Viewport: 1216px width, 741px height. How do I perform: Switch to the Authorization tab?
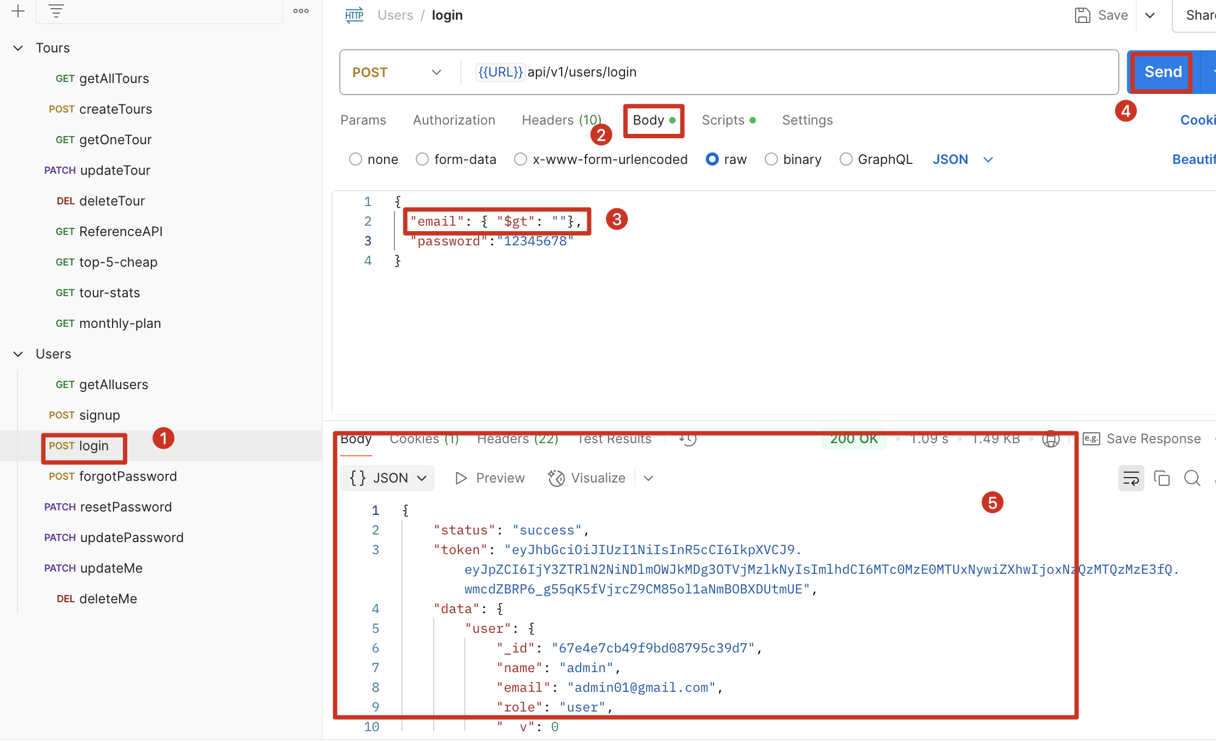tap(454, 120)
